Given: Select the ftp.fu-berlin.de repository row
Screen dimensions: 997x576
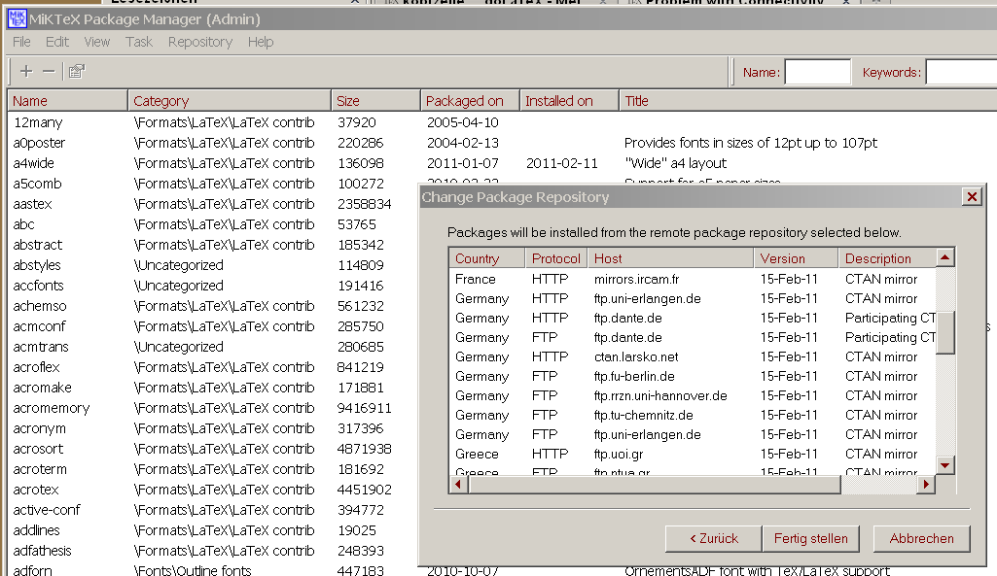Looking at the screenshot, I should (693, 376).
